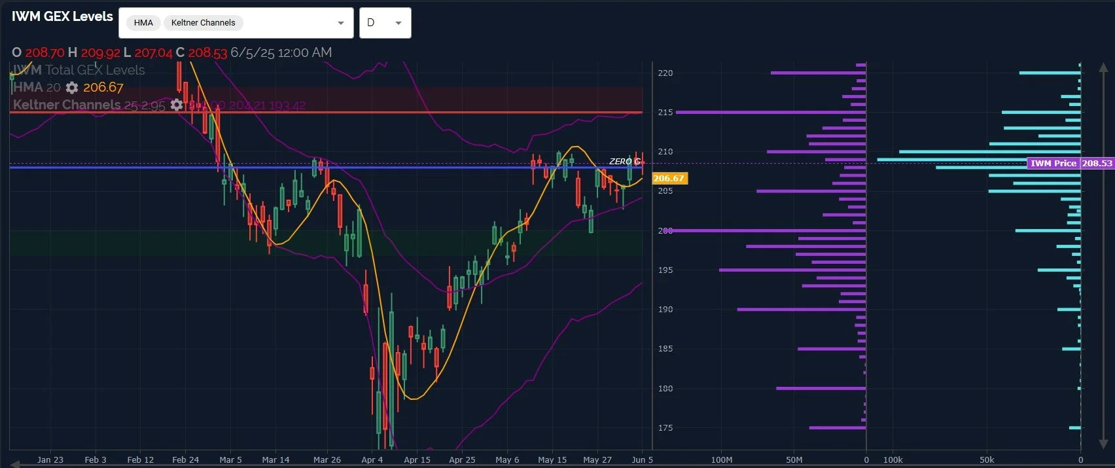Remove or select the HMA chip
Viewport: 1115px width, 468px height.
click(143, 23)
